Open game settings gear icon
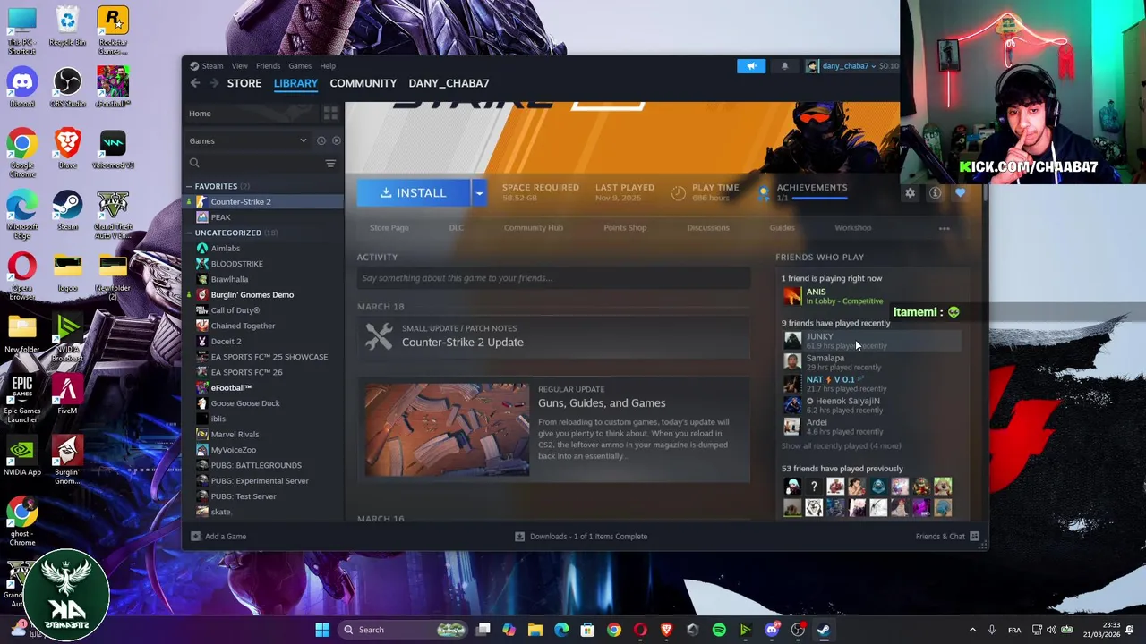The height and width of the screenshot is (644, 1146). point(910,193)
